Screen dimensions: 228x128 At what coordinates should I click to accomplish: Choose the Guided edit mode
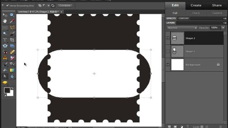(x=217, y=13)
